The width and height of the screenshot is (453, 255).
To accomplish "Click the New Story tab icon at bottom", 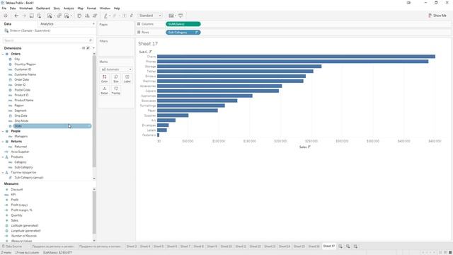I will 355,246.
